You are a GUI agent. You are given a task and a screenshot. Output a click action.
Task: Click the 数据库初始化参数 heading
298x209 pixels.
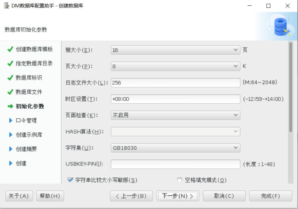click(x=26, y=29)
